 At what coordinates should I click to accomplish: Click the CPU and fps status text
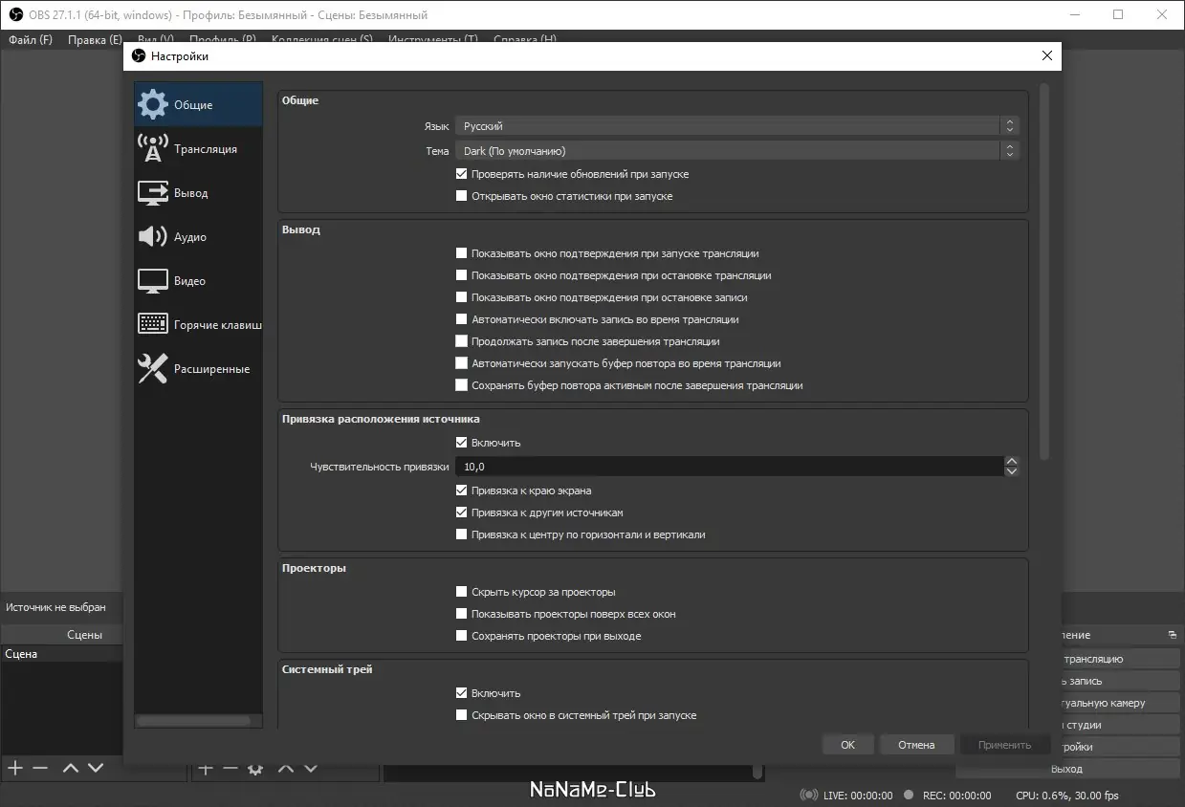click(x=1066, y=796)
